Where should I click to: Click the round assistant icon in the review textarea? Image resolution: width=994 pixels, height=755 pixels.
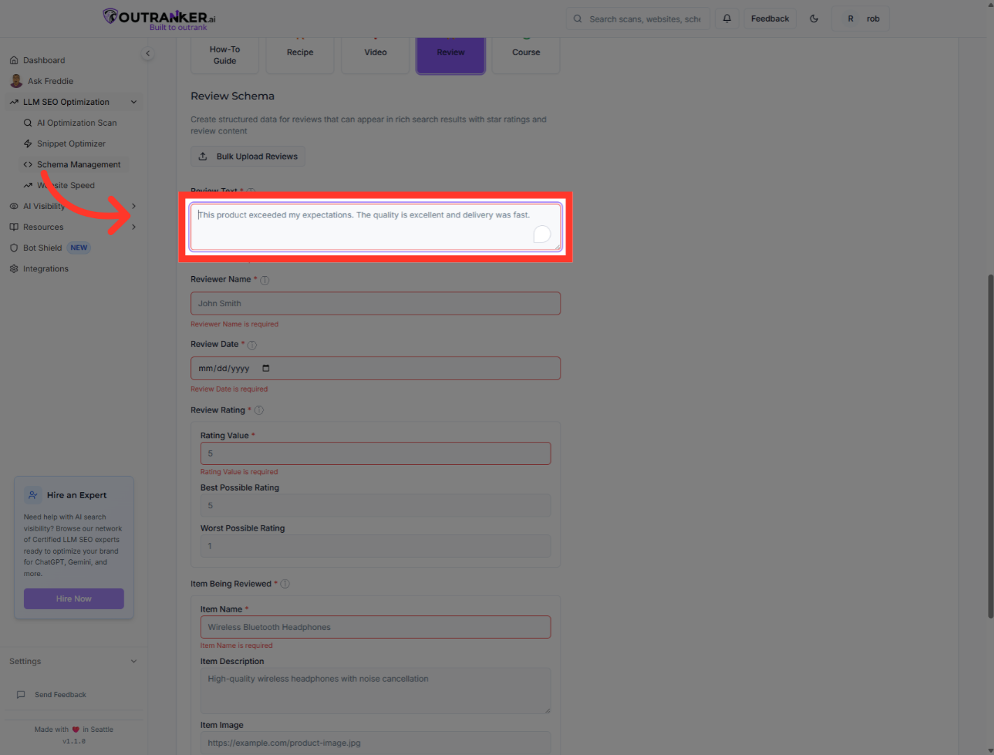(542, 233)
